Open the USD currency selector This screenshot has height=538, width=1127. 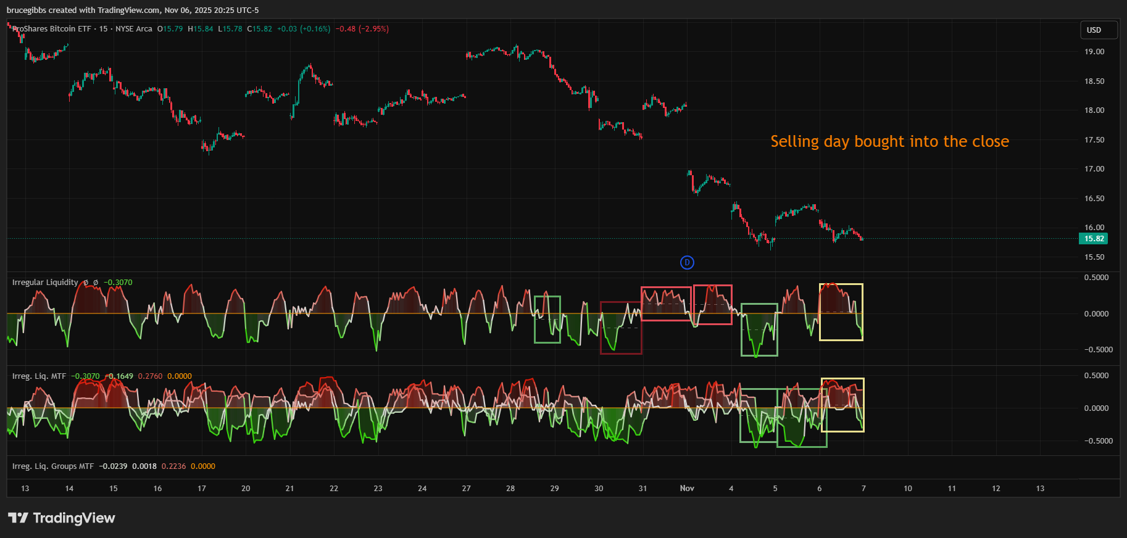(x=1099, y=30)
